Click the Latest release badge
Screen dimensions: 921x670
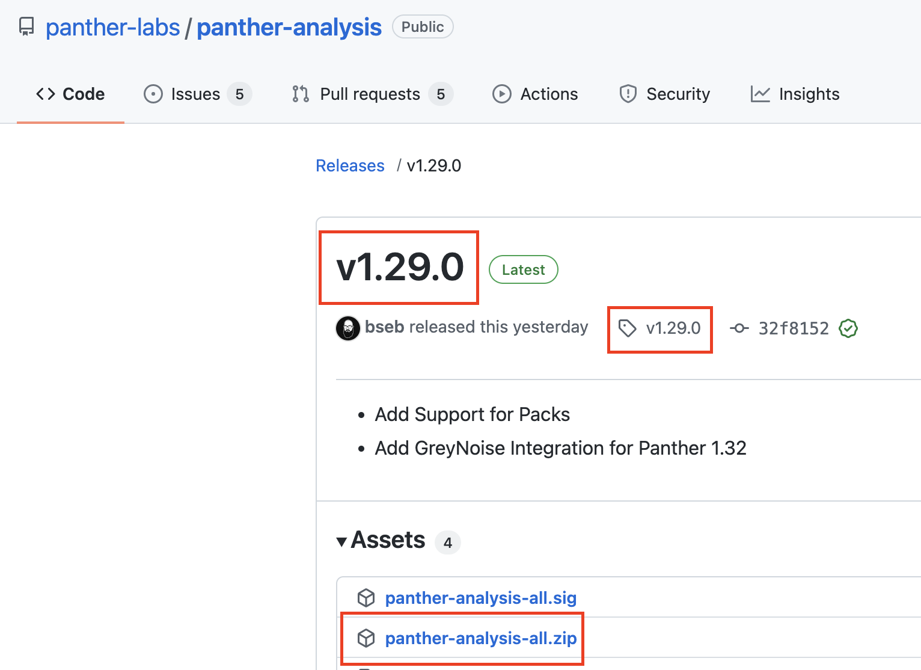pyautogui.click(x=523, y=269)
